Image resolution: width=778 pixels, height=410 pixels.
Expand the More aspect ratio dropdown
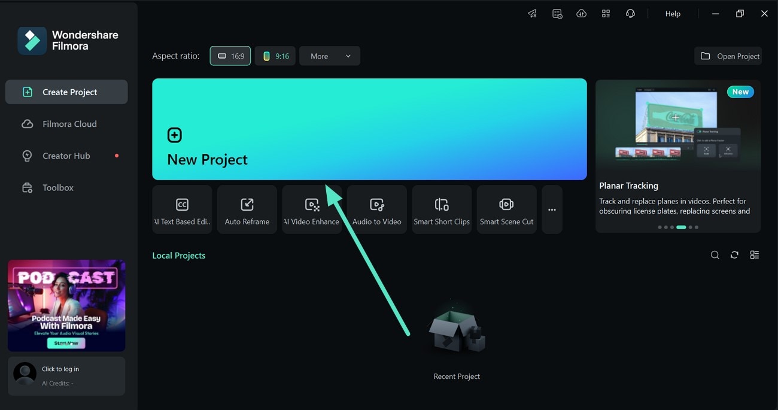[x=330, y=56]
